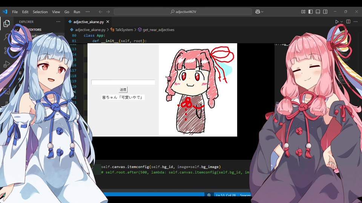Click the Ln 53, Col 28 status item
This screenshot has height=203, width=362.
click(x=226, y=195)
